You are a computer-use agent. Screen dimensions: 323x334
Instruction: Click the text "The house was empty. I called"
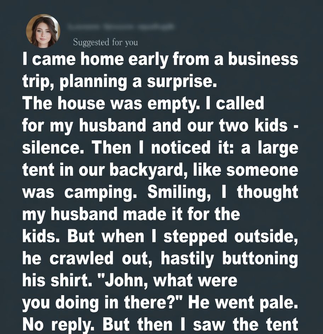pyautogui.click(x=143, y=104)
